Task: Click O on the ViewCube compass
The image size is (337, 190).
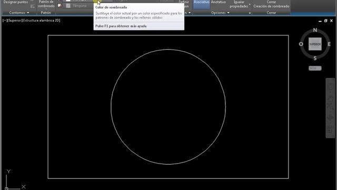Action: pos(301,44)
